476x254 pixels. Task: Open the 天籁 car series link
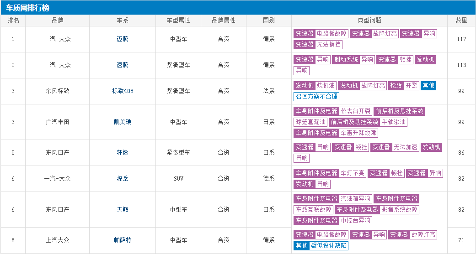[123, 209]
